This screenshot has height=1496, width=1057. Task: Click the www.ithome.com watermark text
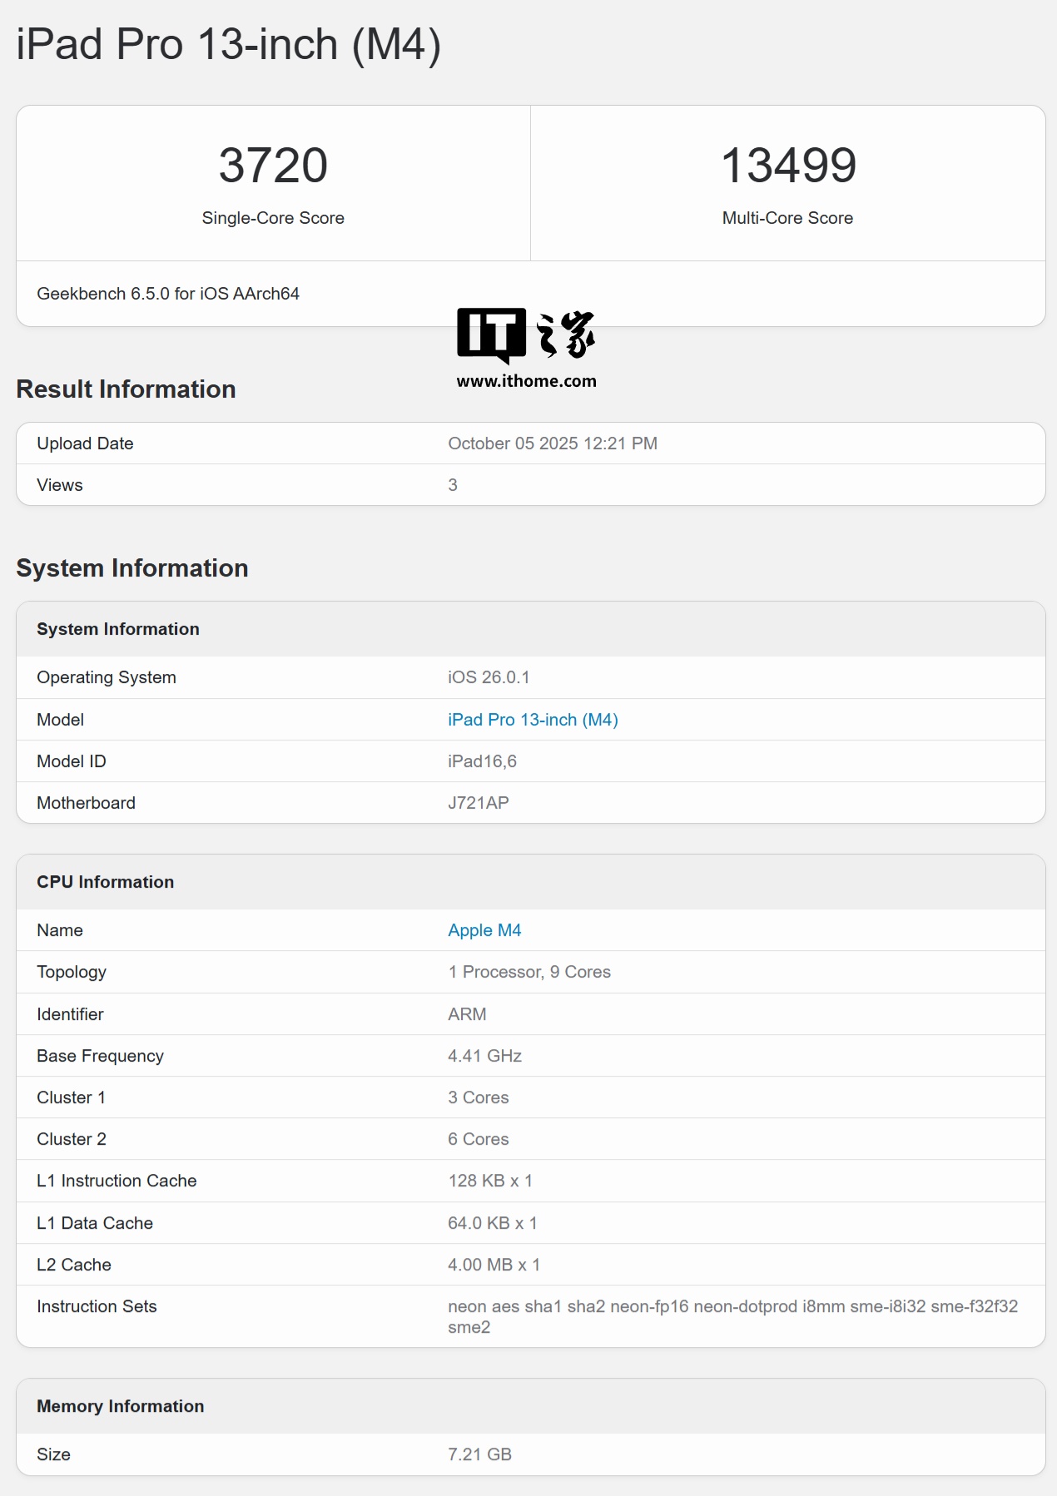tap(526, 381)
